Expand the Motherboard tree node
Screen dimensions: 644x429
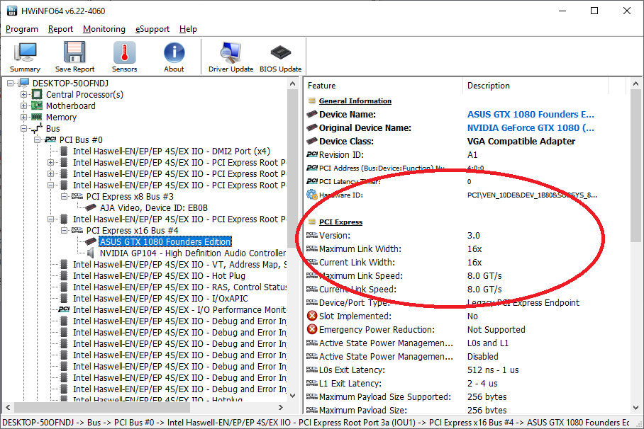(24, 105)
